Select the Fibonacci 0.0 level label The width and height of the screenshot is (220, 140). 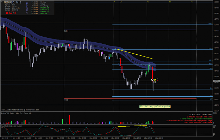(211, 88)
